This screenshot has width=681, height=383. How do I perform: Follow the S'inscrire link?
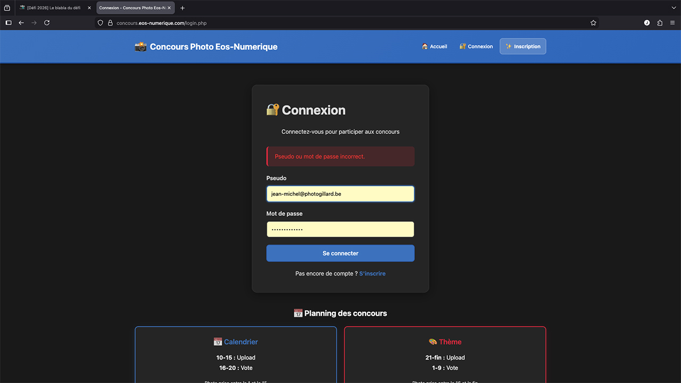(372, 273)
